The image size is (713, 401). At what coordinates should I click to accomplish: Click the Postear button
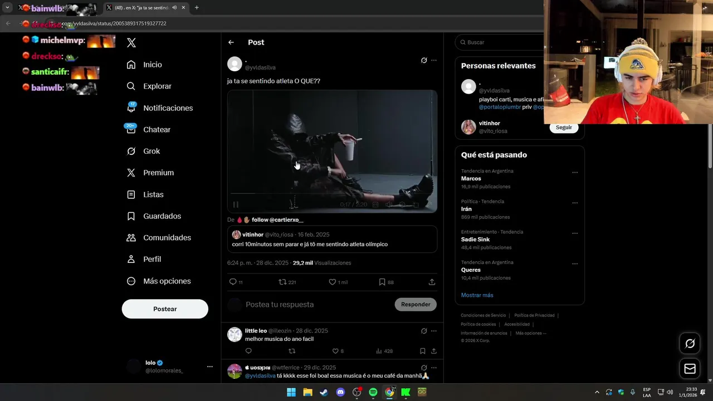point(165,309)
